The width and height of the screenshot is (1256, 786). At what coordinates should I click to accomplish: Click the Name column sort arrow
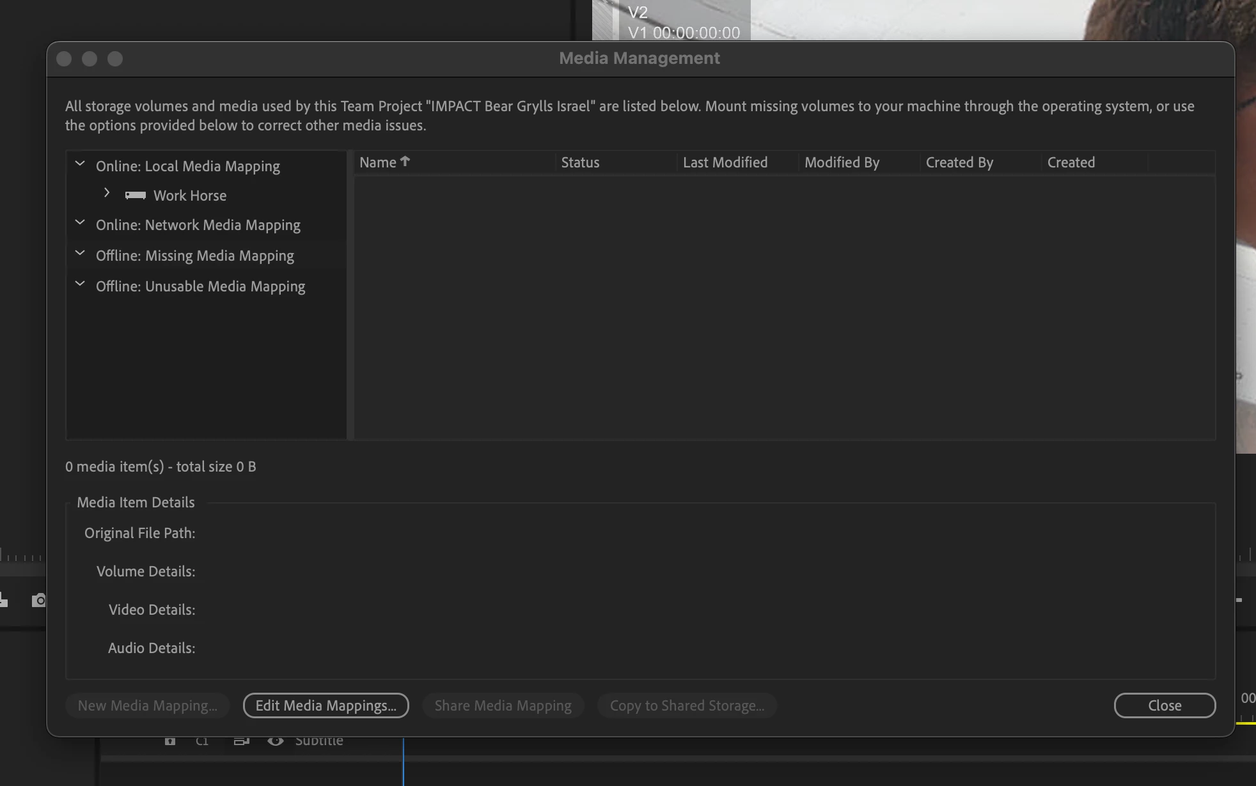click(405, 162)
